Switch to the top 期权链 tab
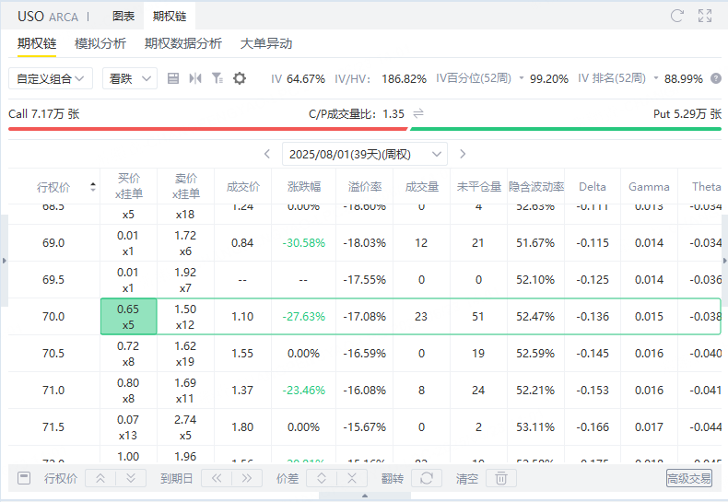Image resolution: width=728 pixels, height=502 pixels. point(170,17)
